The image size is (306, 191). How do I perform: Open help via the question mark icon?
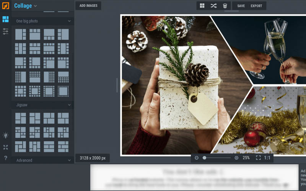(x=5, y=158)
